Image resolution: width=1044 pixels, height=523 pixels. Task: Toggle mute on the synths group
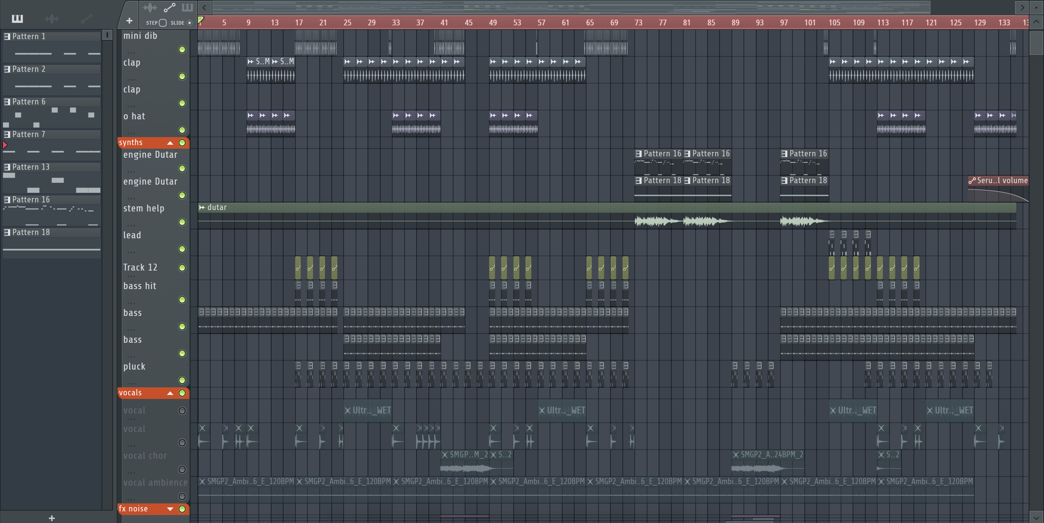(x=182, y=143)
